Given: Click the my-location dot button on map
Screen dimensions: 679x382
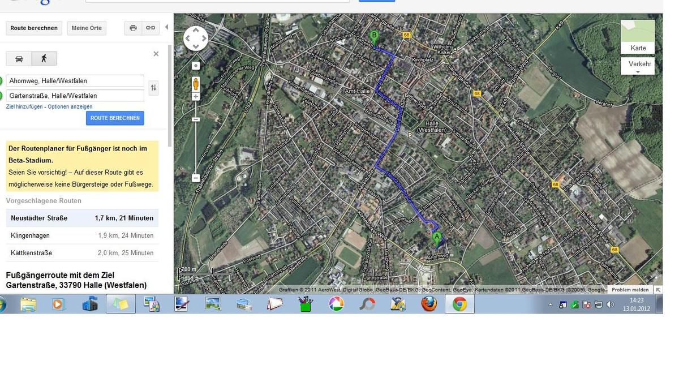Looking at the screenshot, I should pos(196,66).
